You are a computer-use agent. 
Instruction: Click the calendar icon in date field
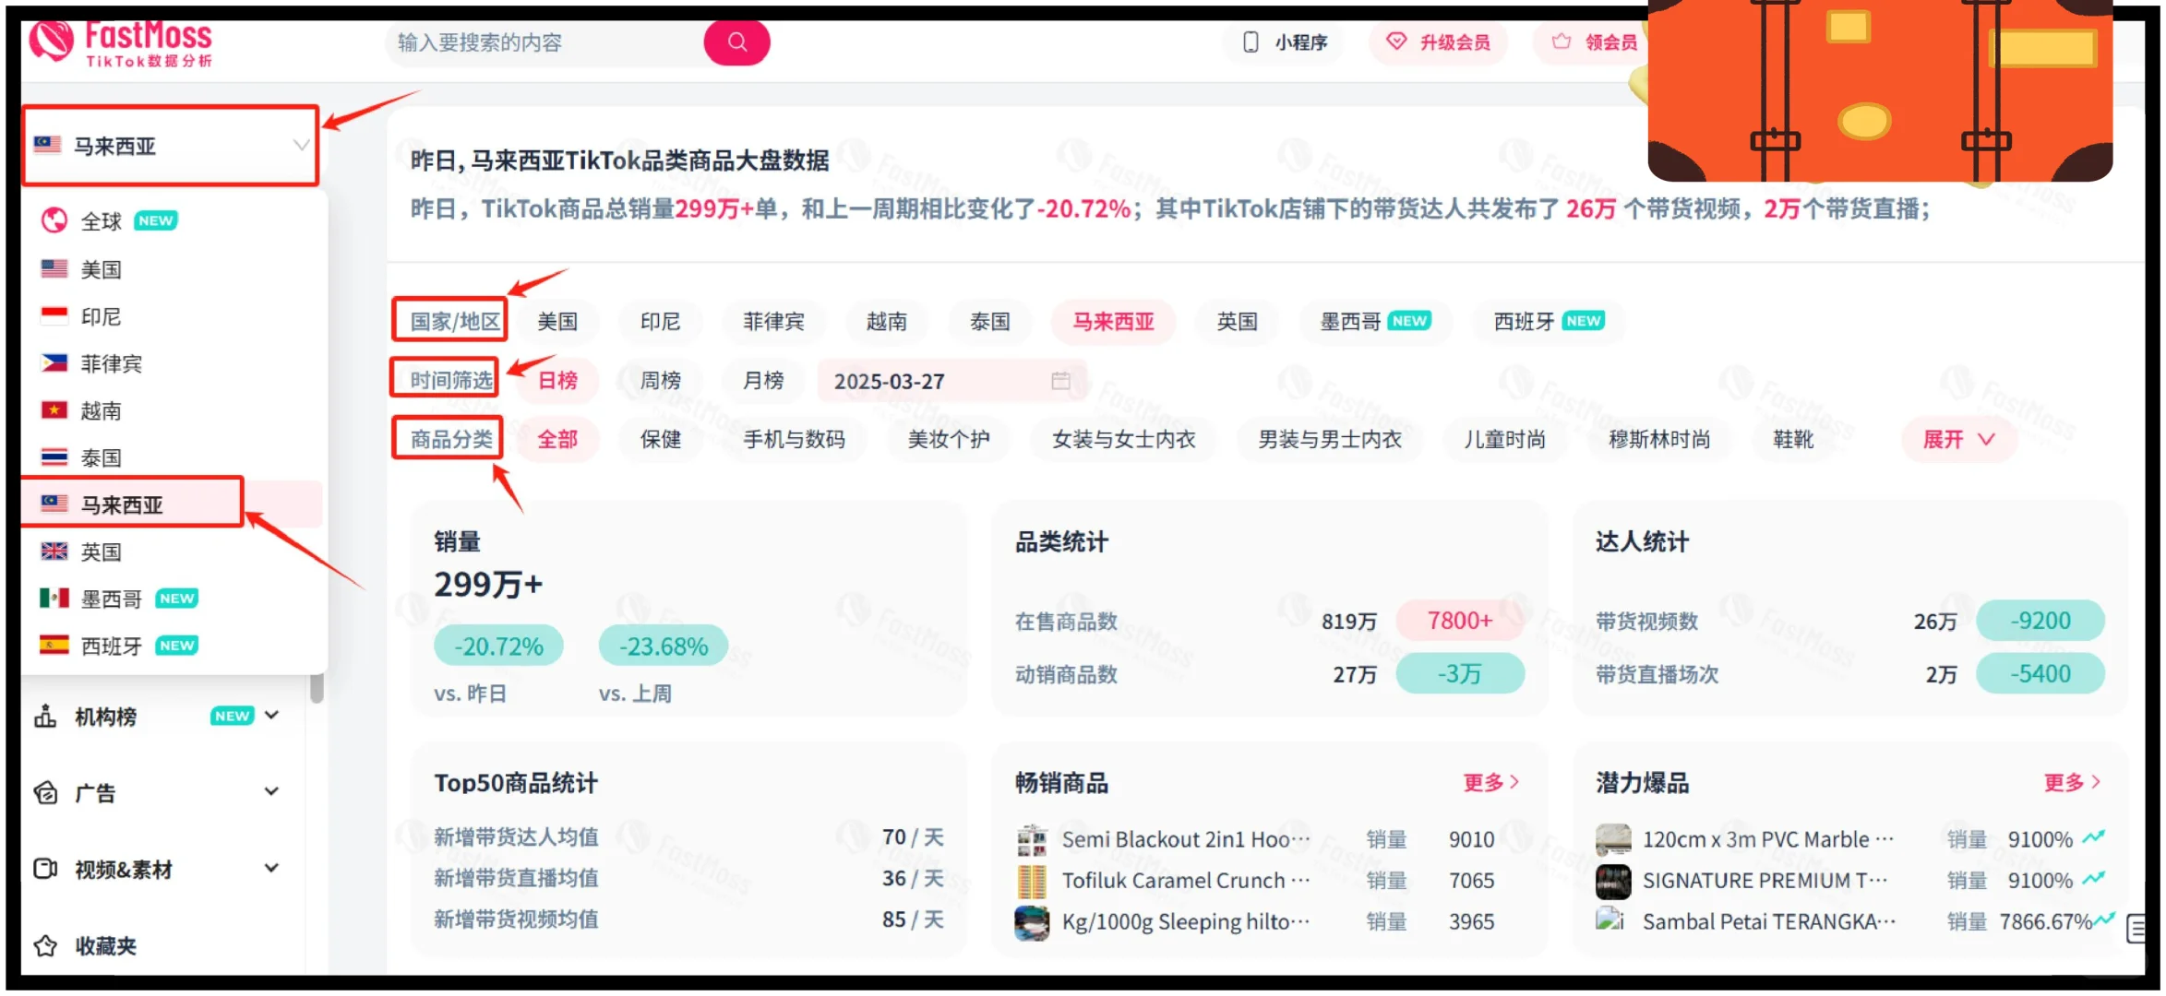(1060, 381)
